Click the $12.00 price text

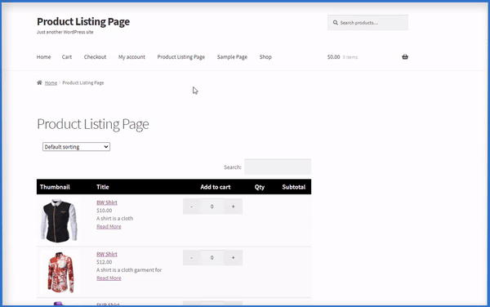click(x=104, y=262)
